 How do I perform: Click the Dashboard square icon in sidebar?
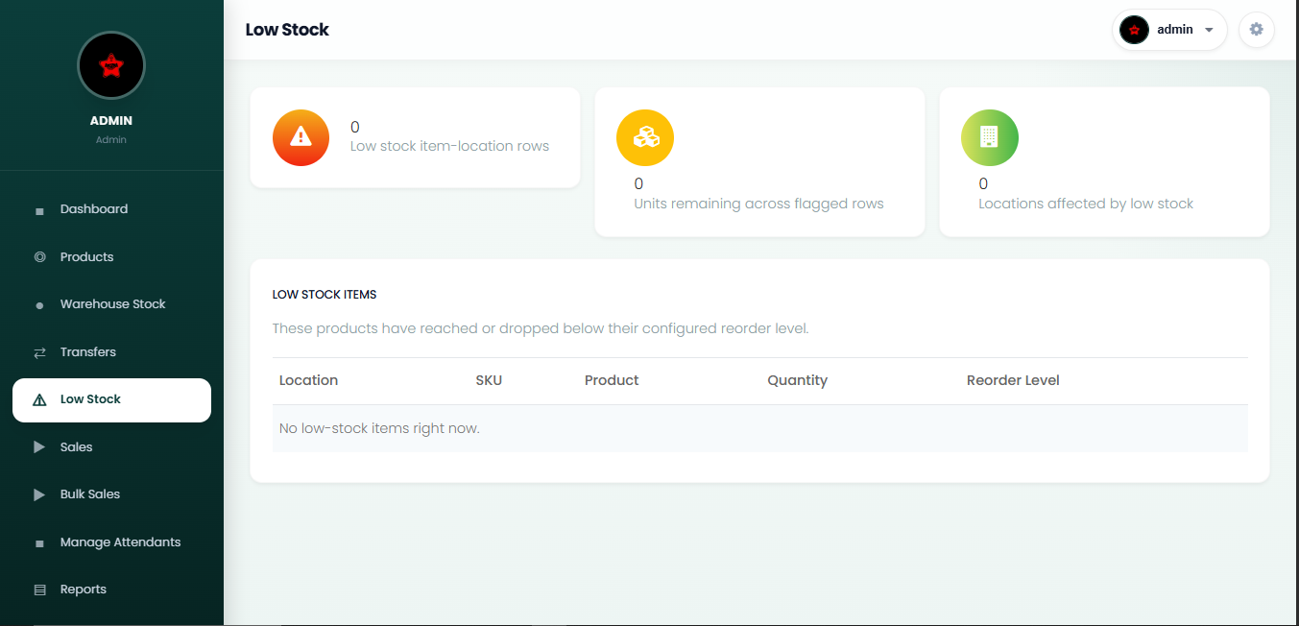(x=39, y=210)
